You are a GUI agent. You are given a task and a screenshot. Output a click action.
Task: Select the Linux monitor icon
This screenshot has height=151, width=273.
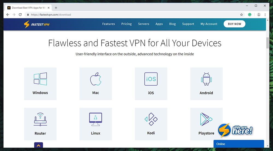pyautogui.click(x=96, y=119)
